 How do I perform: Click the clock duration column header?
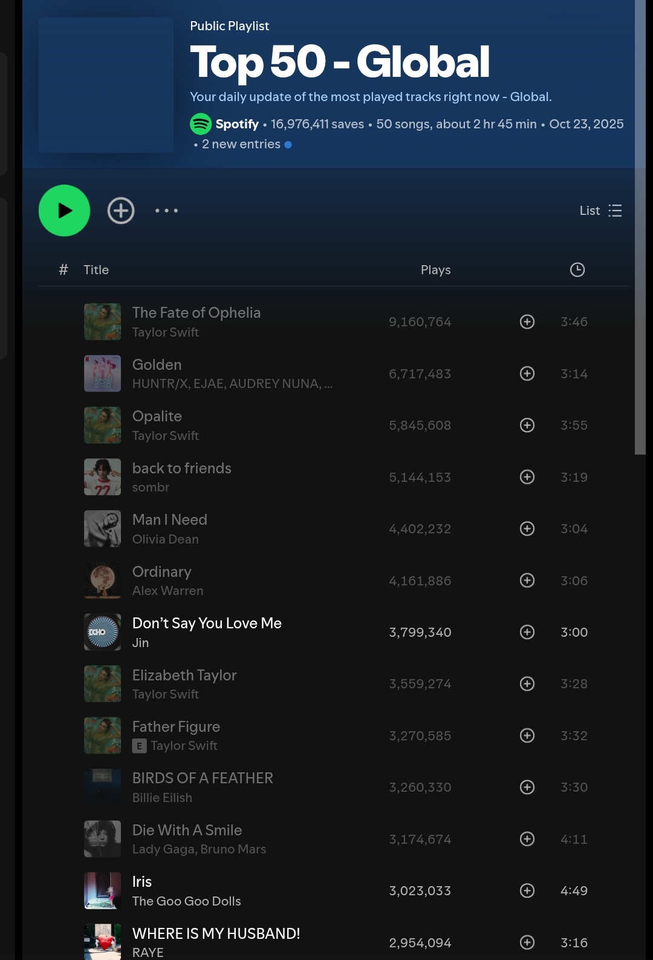(x=577, y=270)
